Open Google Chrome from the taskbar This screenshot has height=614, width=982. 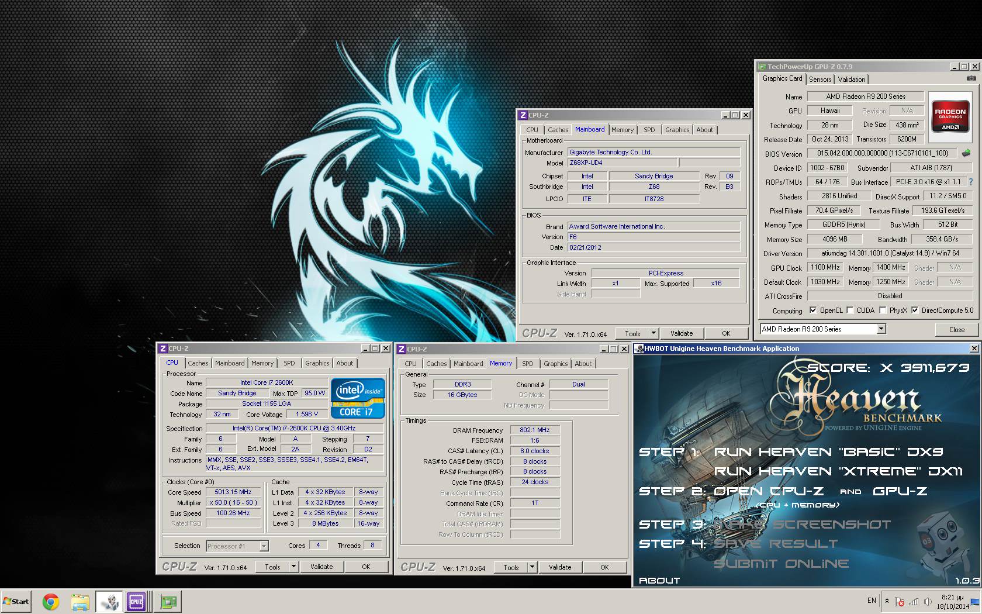[x=51, y=601]
